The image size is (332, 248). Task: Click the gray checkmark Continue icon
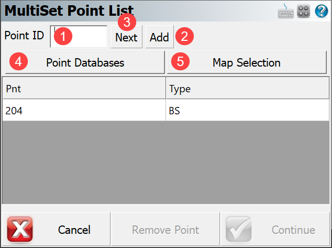click(x=239, y=229)
